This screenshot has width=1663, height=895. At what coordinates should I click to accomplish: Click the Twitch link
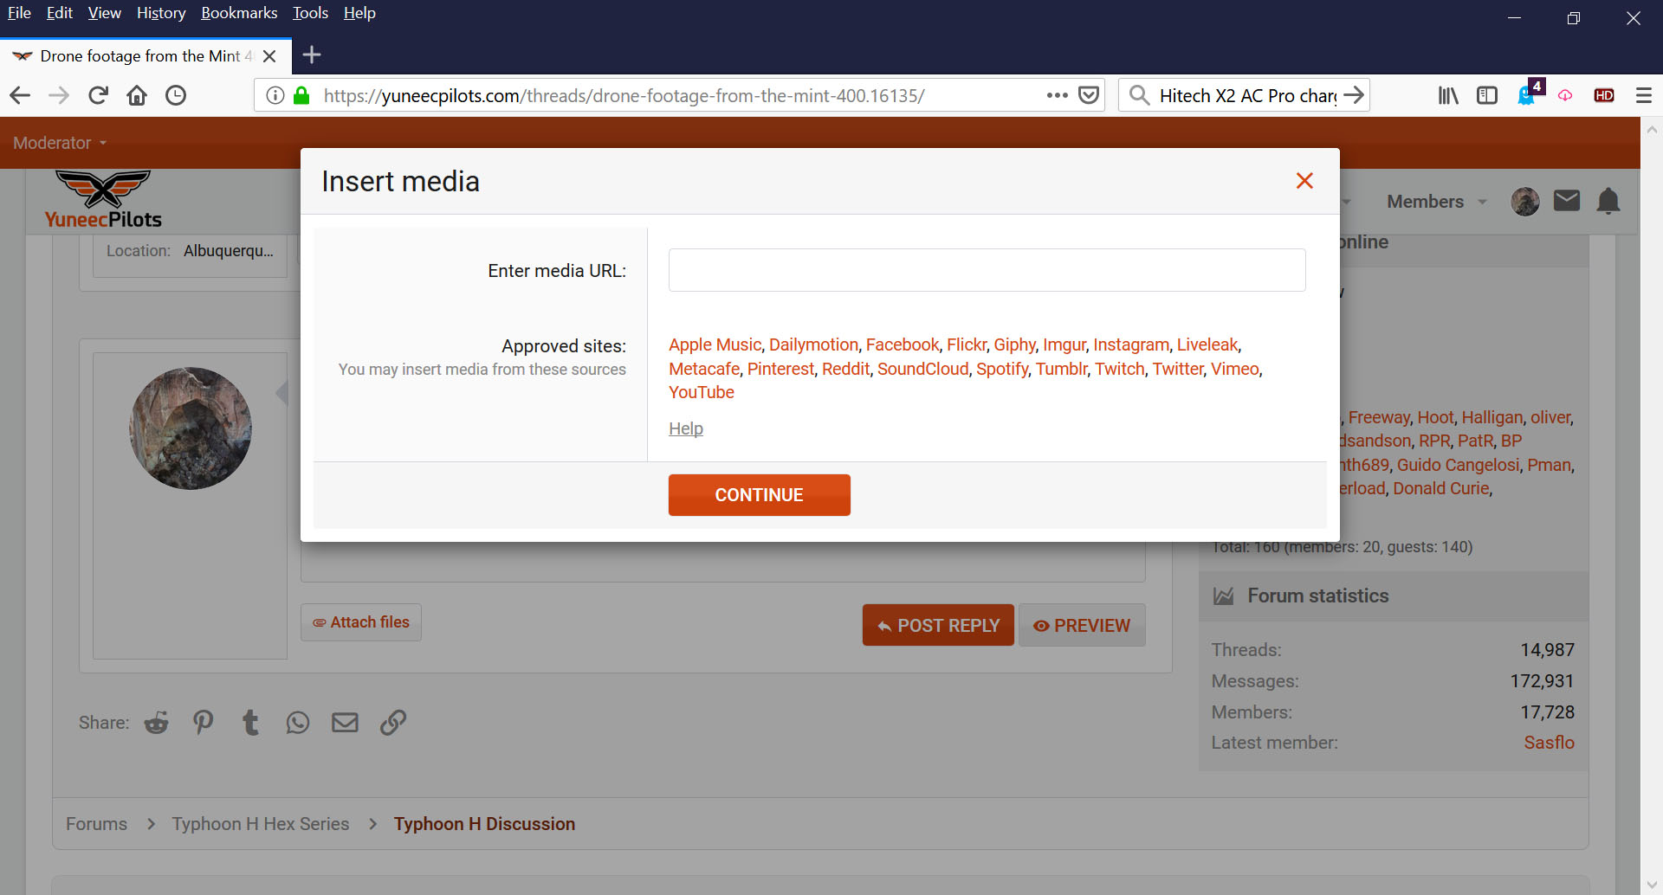(x=1119, y=369)
